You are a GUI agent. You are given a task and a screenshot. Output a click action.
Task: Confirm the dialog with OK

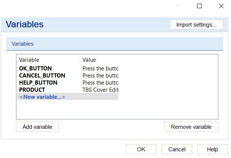(x=141, y=149)
